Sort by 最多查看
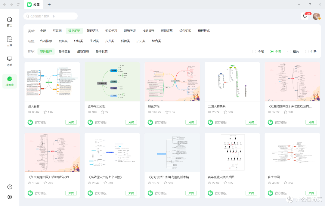The height and width of the screenshot is (206, 325). pyautogui.click(x=64, y=51)
